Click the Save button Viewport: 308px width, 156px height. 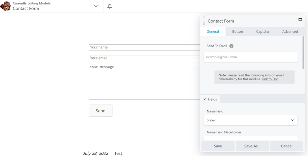(x=218, y=146)
